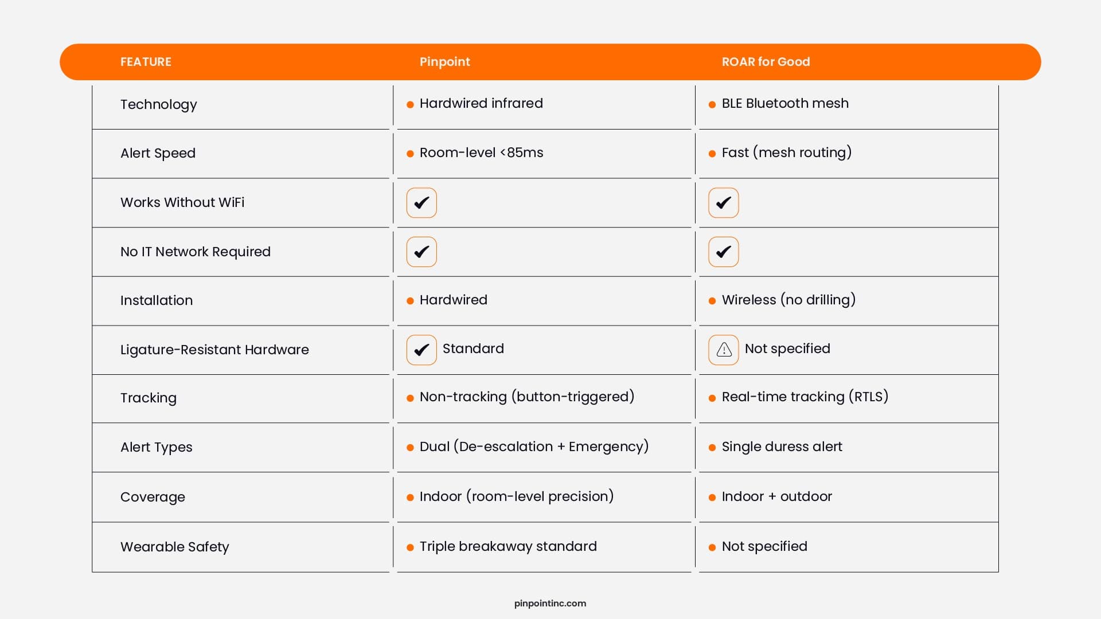
Task: Select the Pinpoint column header
Action: (x=444, y=62)
